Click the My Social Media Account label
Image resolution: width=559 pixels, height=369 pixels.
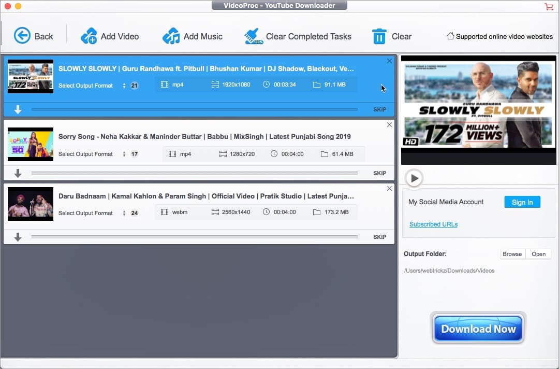tap(446, 202)
